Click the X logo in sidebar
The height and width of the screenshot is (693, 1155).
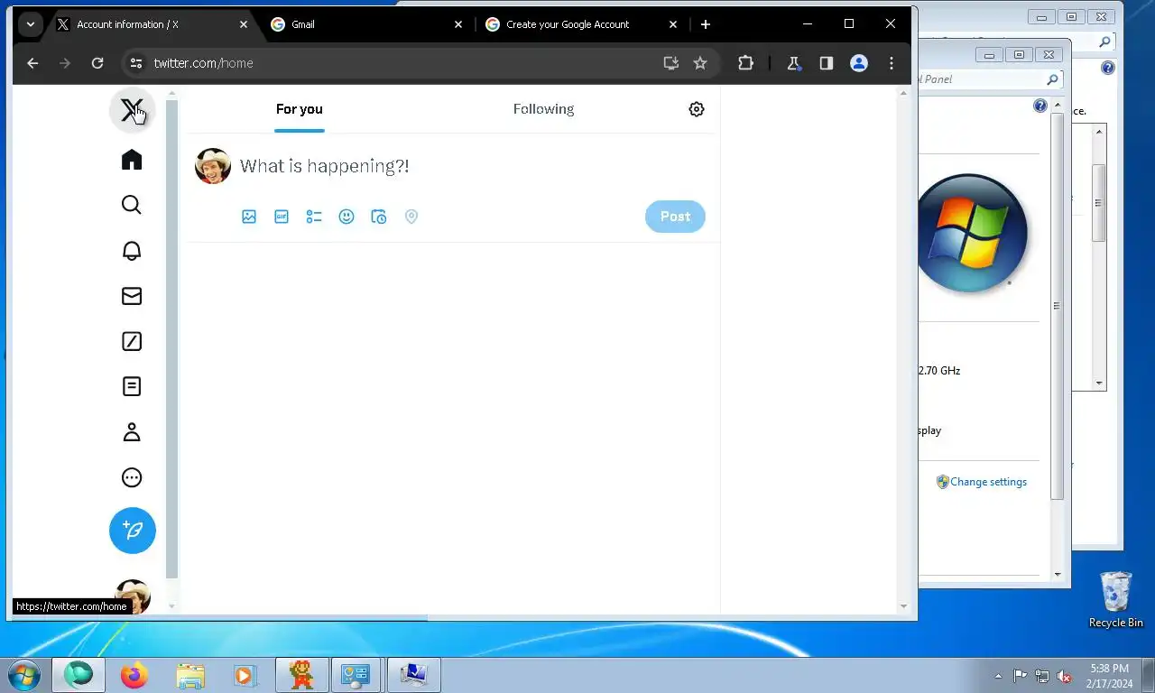coord(132,110)
